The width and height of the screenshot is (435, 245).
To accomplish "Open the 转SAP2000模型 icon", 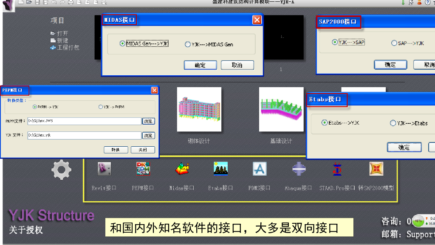I will click(x=376, y=168).
